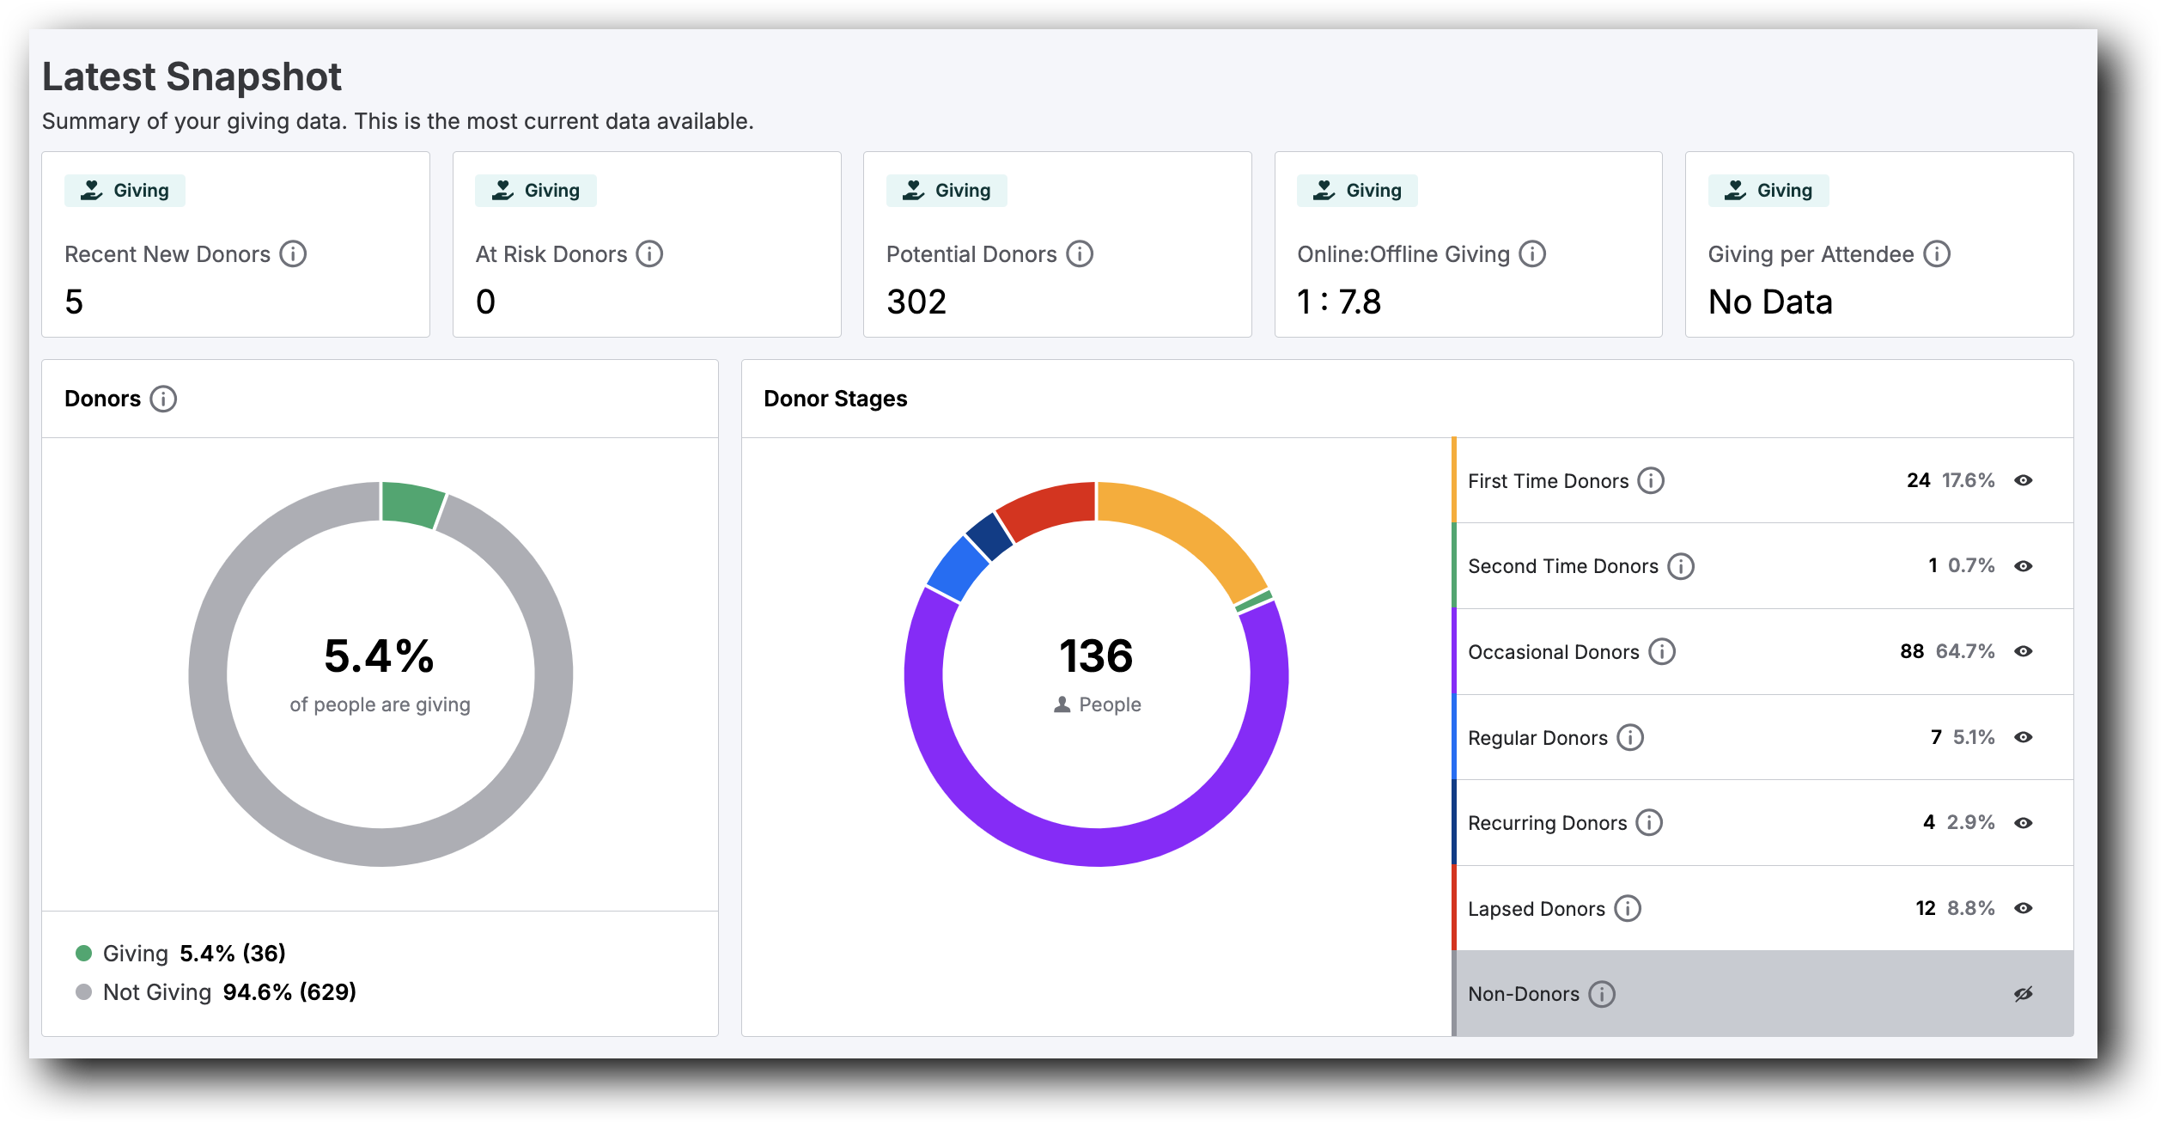Open the Non-Donors info tooltip
This screenshot has width=2161, height=1122.
pyautogui.click(x=1601, y=994)
